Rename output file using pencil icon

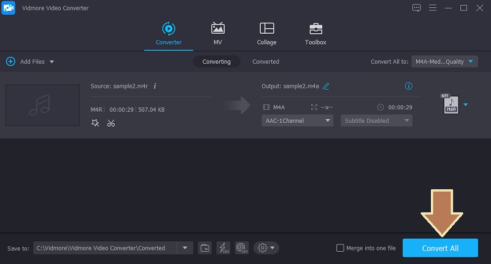(x=326, y=87)
